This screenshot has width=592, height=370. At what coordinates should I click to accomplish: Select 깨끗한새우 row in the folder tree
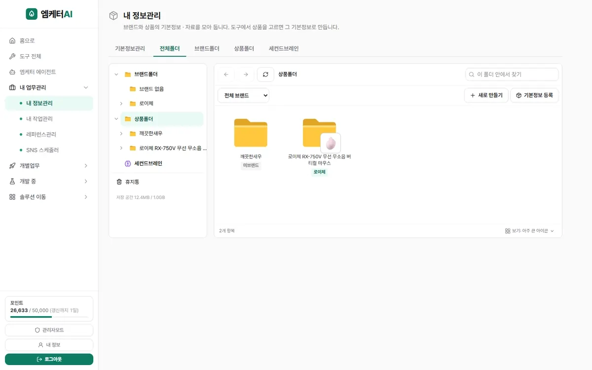(162, 134)
